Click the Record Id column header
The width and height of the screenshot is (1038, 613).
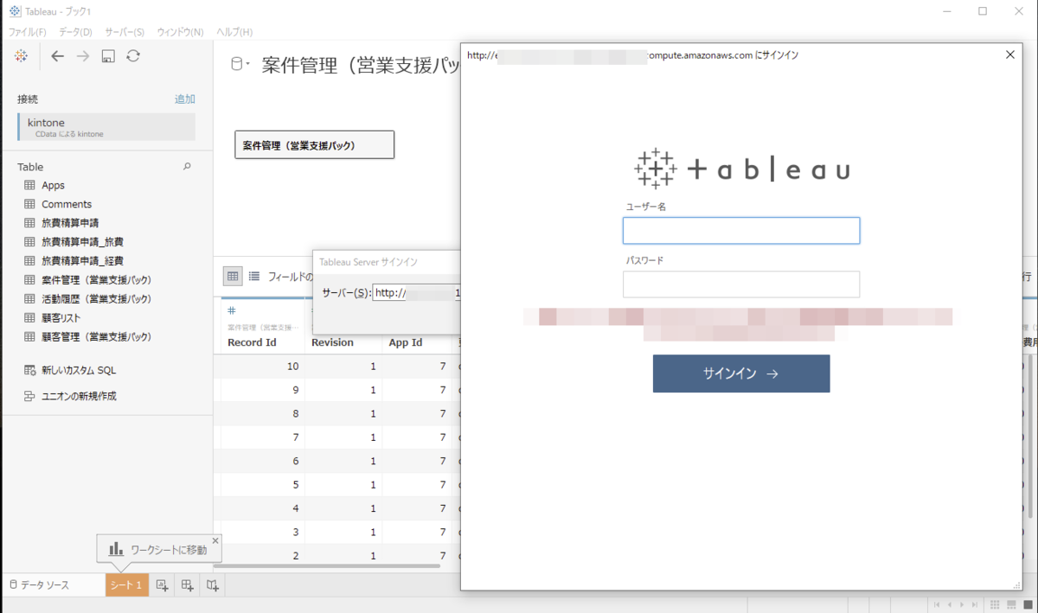[x=252, y=342]
